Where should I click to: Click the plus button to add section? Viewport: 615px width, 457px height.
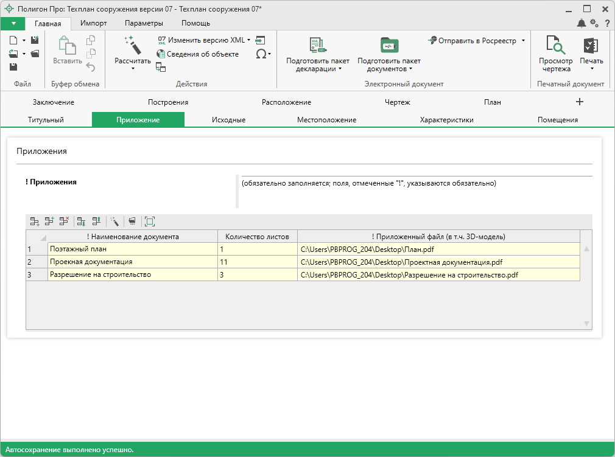[x=580, y=102]
